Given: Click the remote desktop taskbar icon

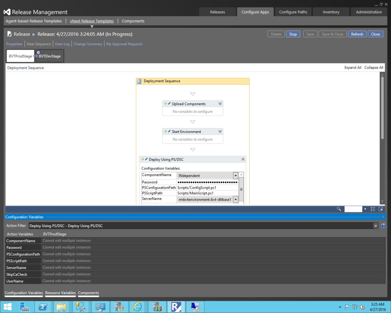Looking at the screenshot, I should point(195,307).
